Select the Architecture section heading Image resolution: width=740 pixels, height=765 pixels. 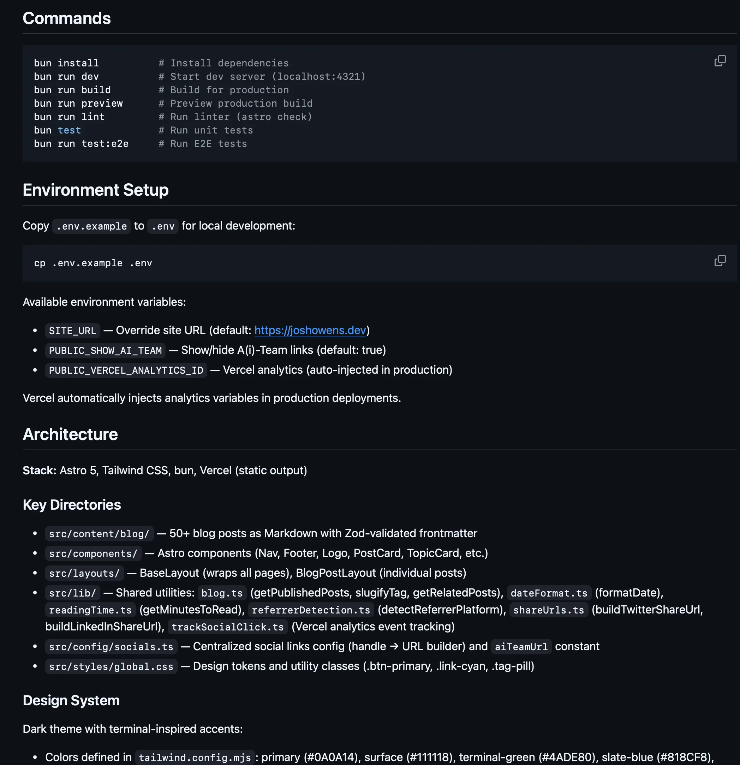pyautogui.click(x=70, y=434)
